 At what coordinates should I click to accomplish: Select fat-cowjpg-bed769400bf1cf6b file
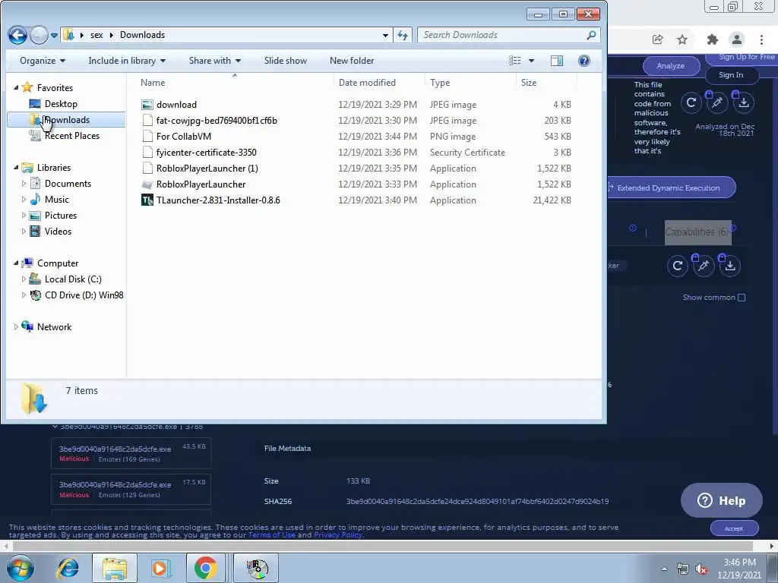click(x=217, y=121)
